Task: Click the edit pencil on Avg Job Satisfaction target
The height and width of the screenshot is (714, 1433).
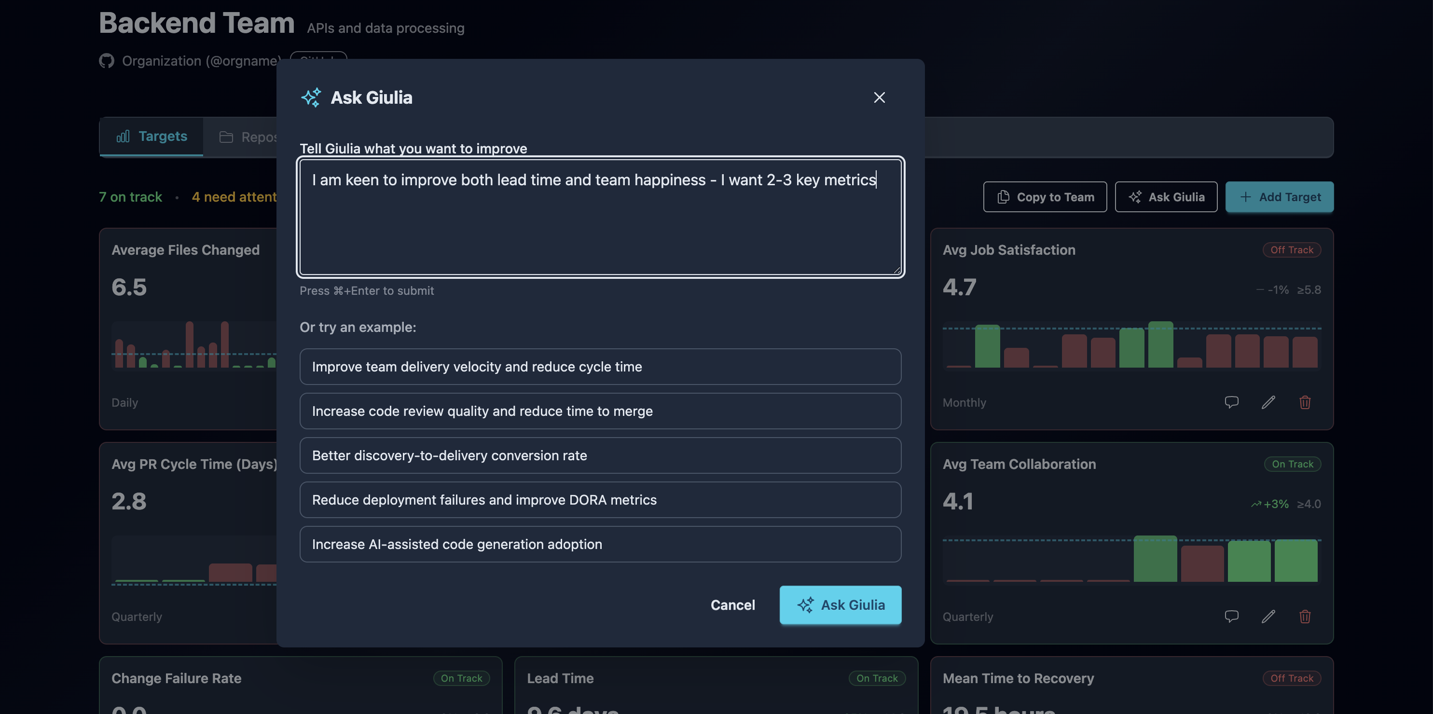Action: coord(1269,402)
